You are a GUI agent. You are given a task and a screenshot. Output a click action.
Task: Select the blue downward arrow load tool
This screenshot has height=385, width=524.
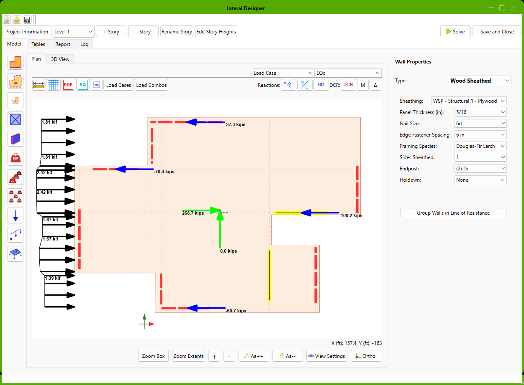(15, 215)
